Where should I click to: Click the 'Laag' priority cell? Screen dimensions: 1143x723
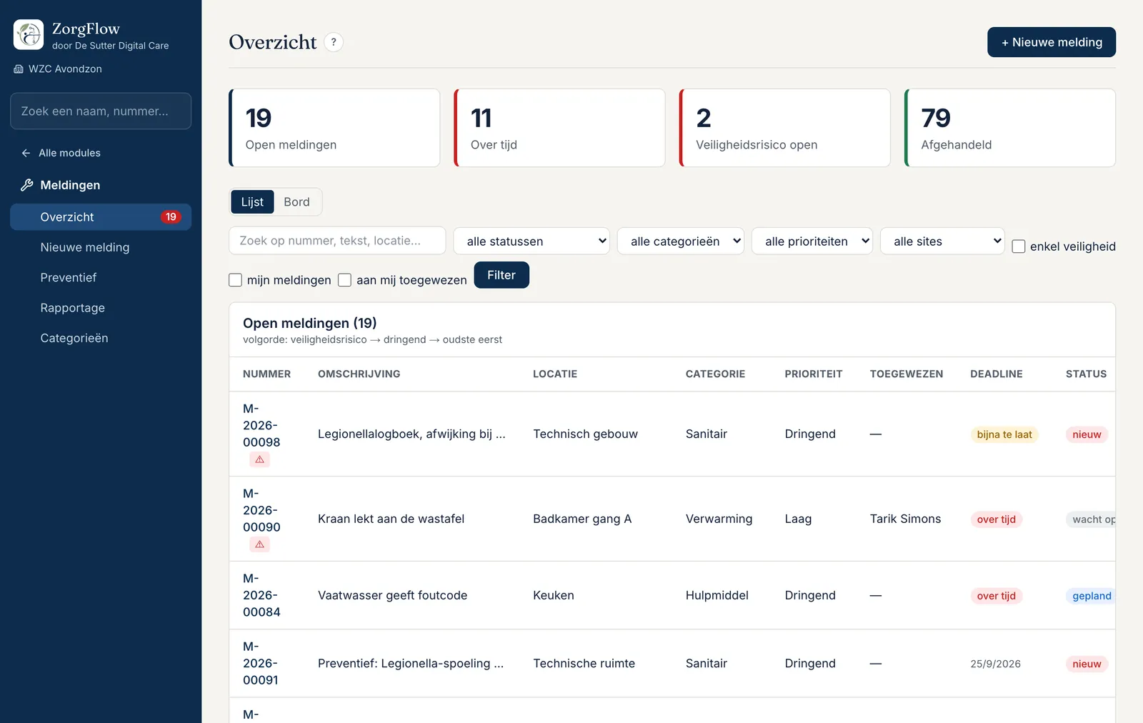[x=798, y=519]
